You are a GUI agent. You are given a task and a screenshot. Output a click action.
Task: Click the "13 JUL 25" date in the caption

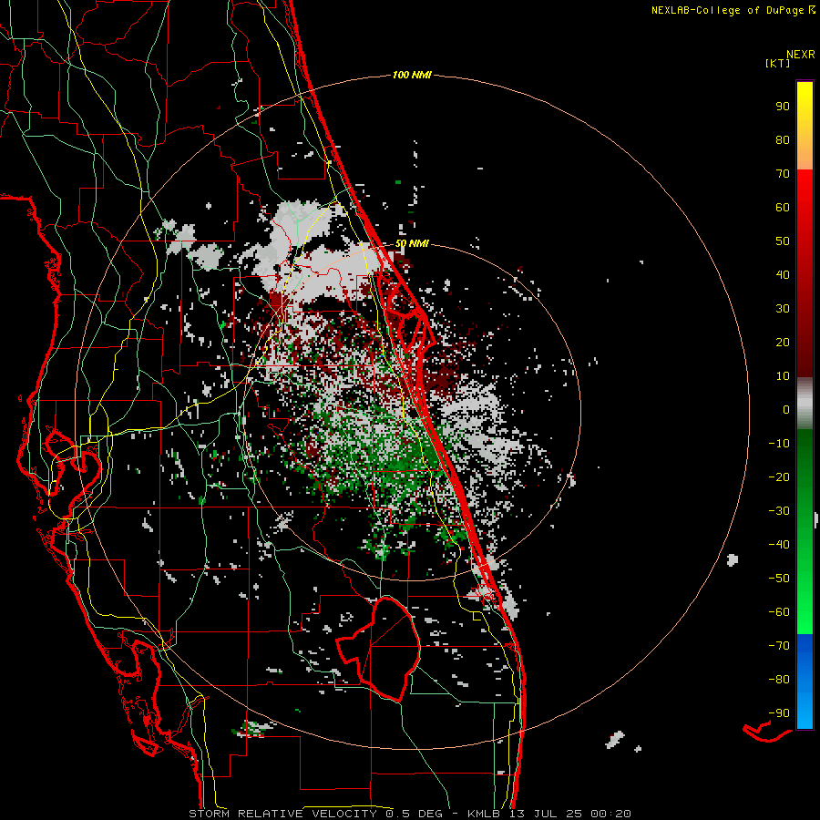click(546, 814)
